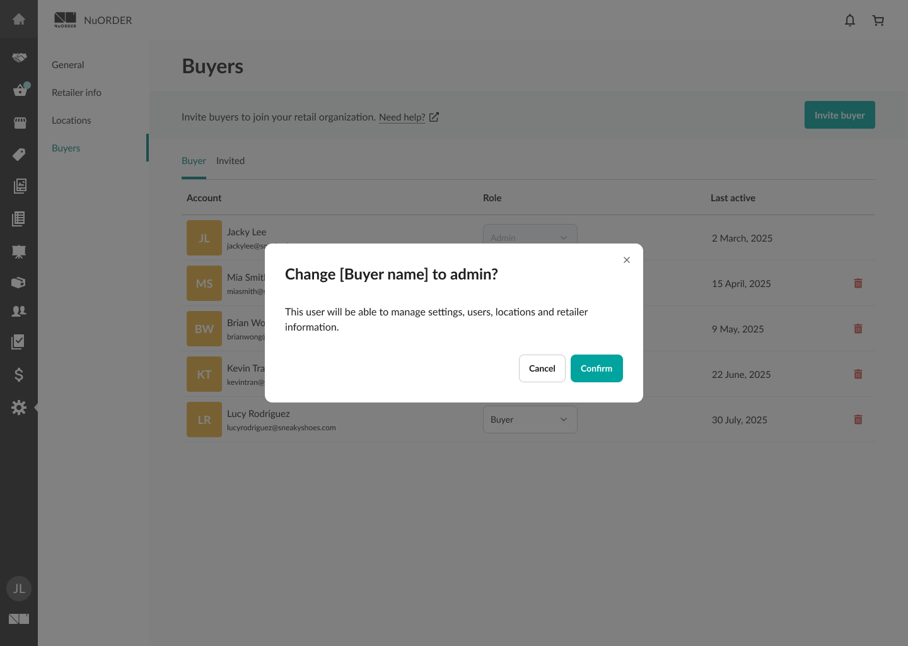908x646 pixels.
Task: Close the dialog with X button
Action: 626,260
